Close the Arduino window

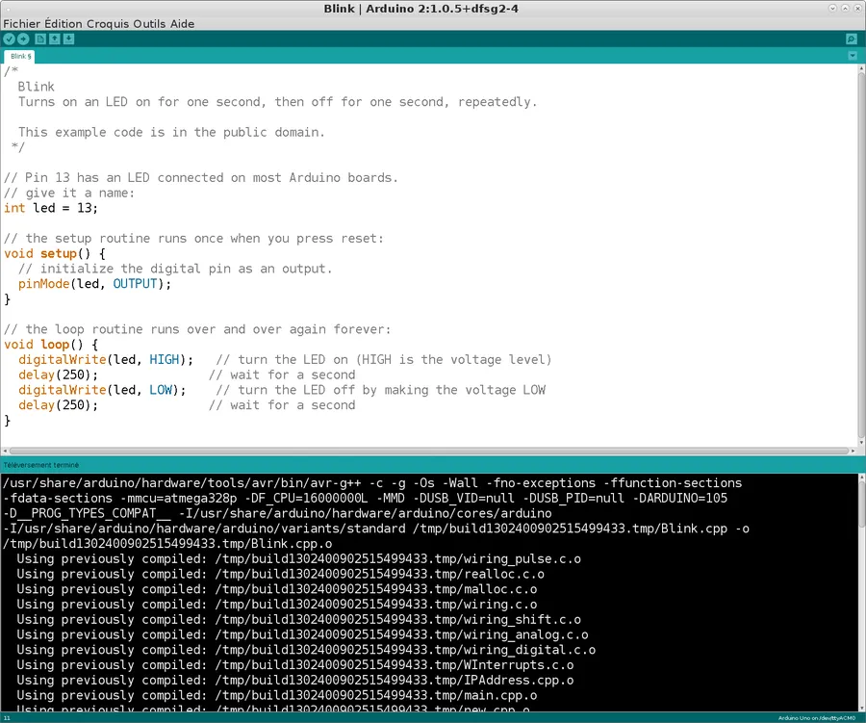[857, 9]
